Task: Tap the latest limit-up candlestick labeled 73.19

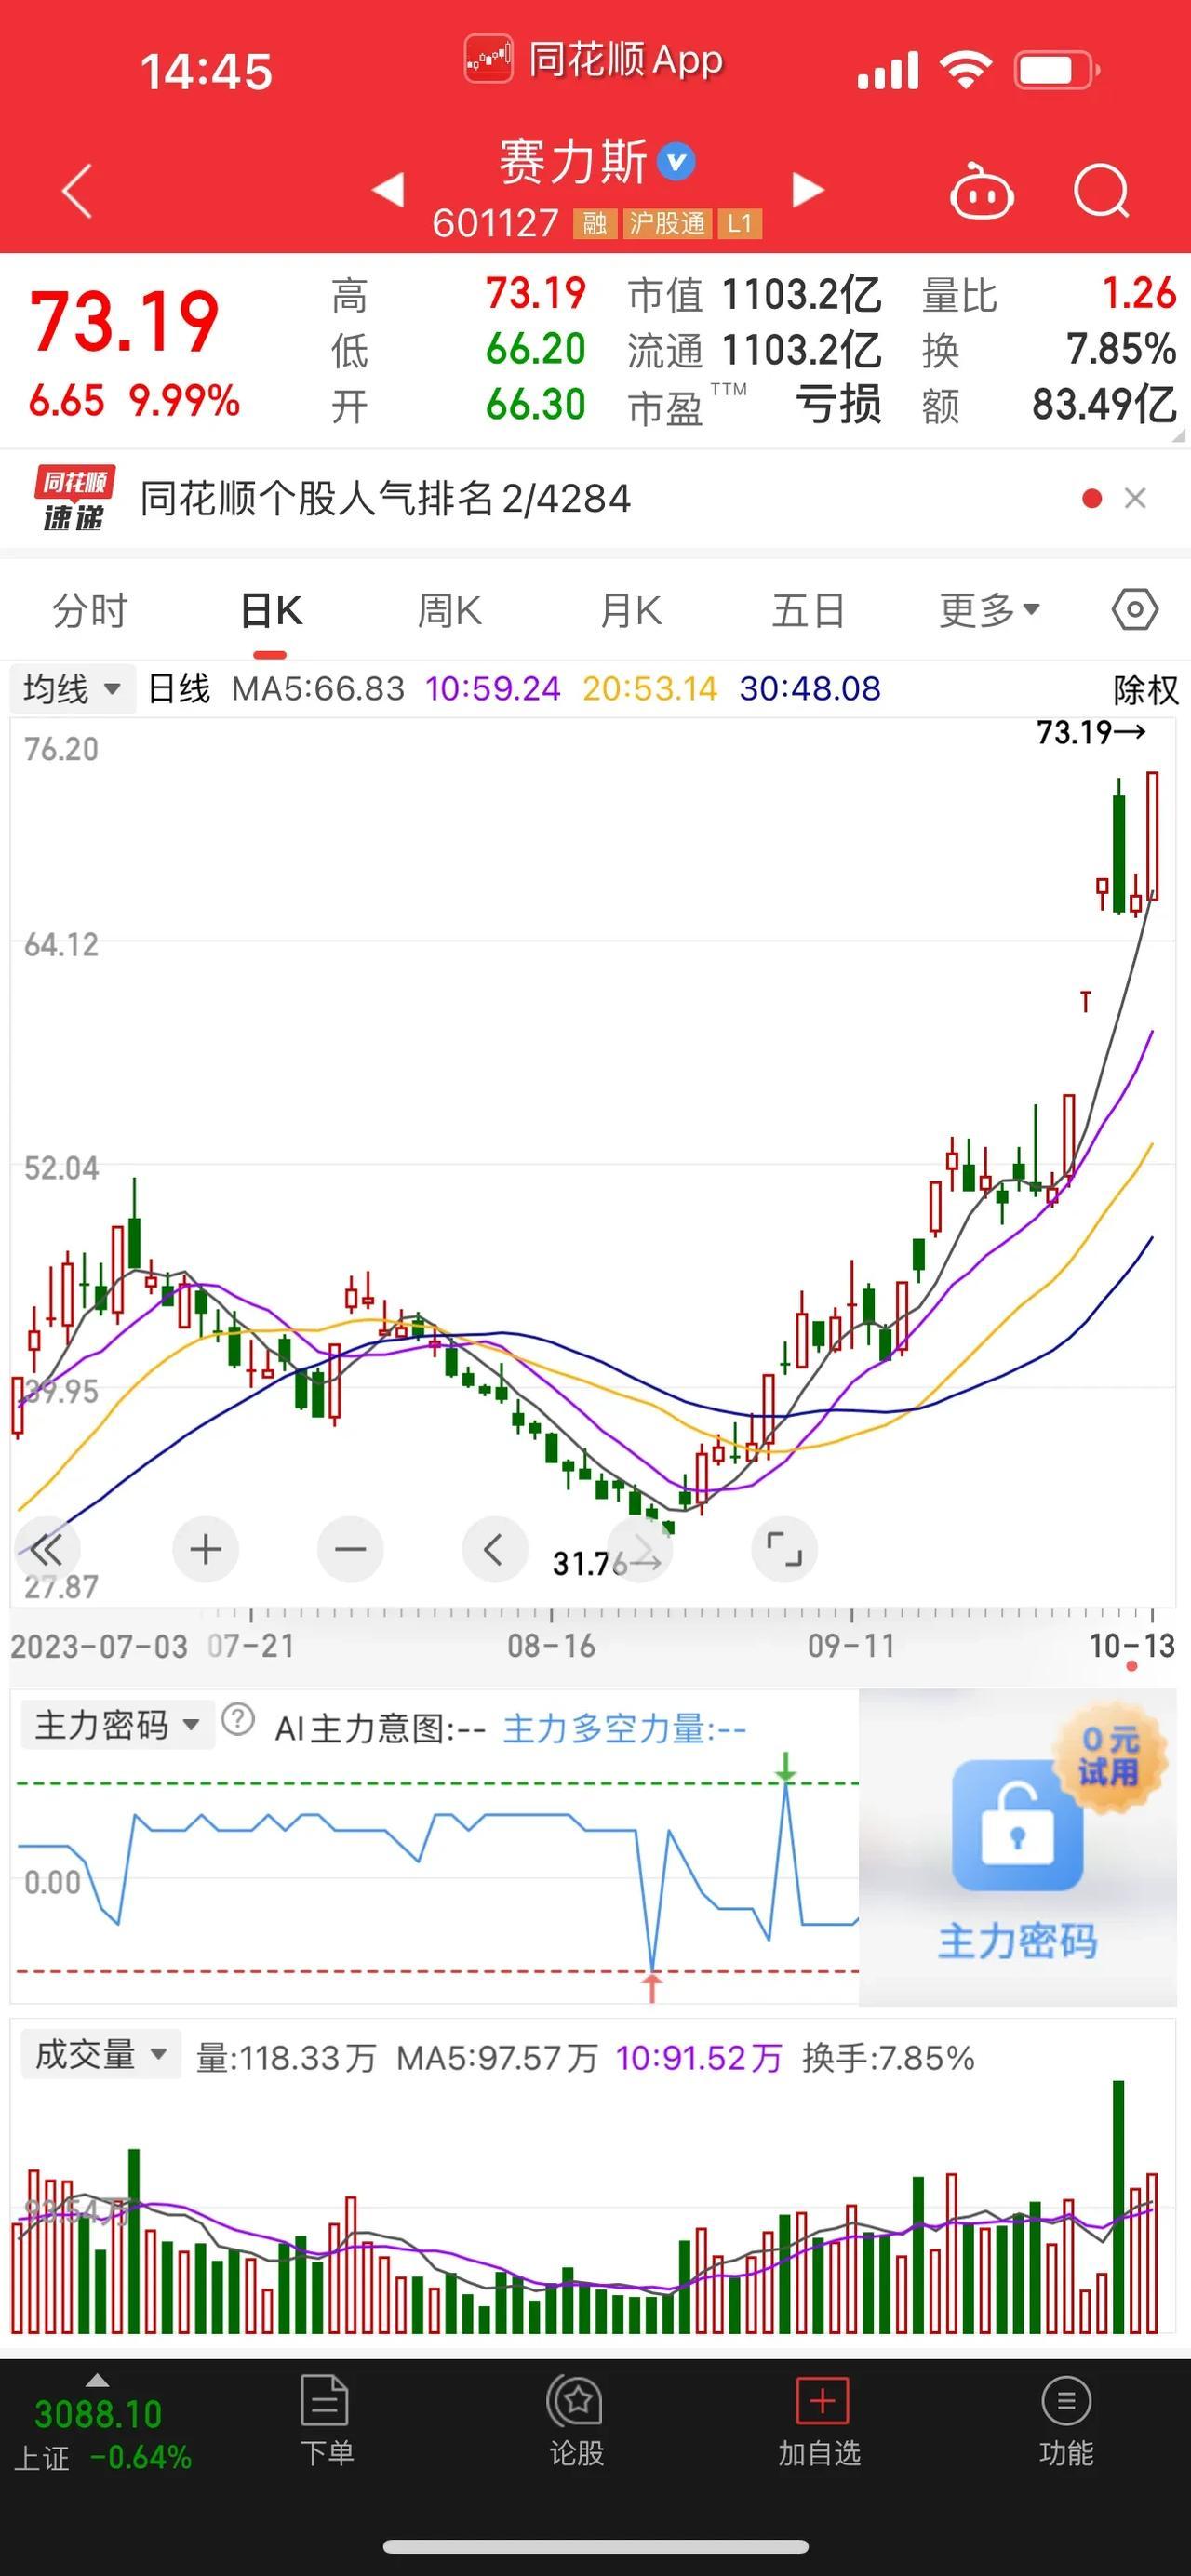Action: click(x=1152, y=836)
